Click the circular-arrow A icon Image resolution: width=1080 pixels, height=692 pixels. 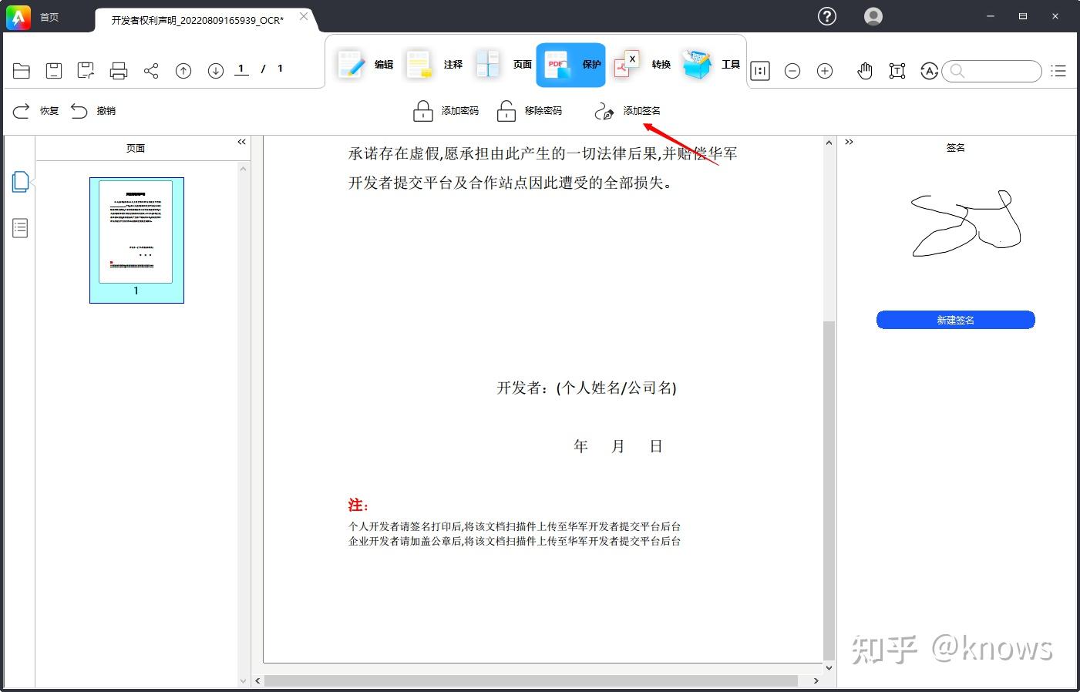click(x=930, y=71)
